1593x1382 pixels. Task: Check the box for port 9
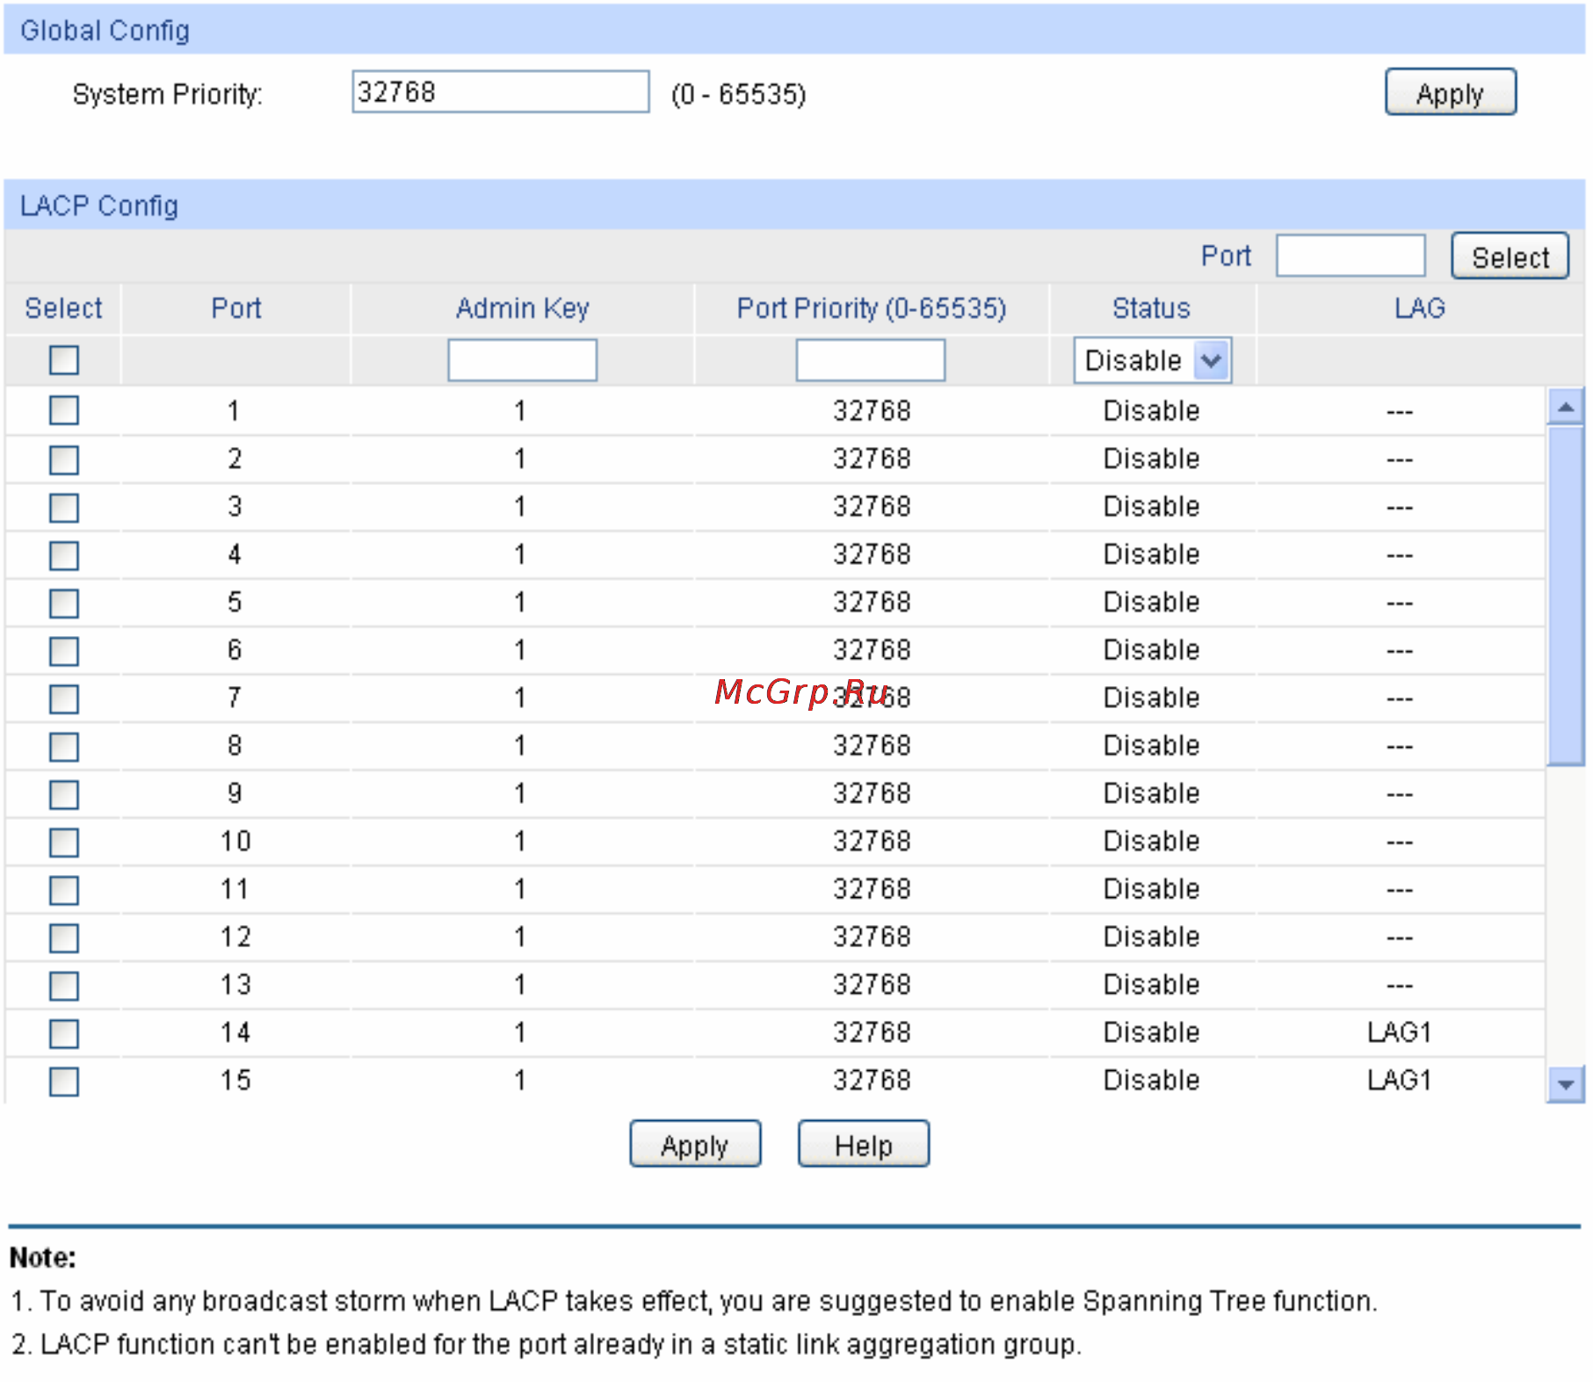[64, 794]
